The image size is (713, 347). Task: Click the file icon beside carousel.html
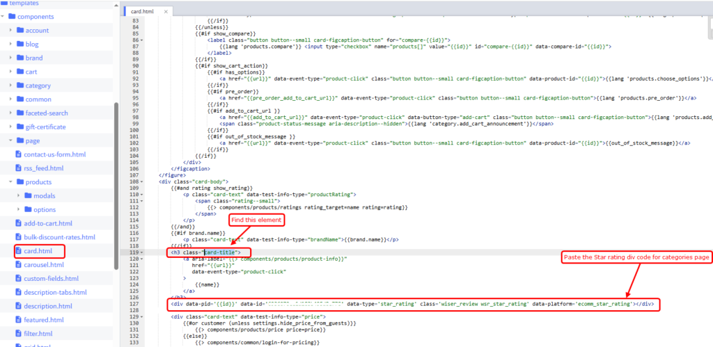[19, 265]
